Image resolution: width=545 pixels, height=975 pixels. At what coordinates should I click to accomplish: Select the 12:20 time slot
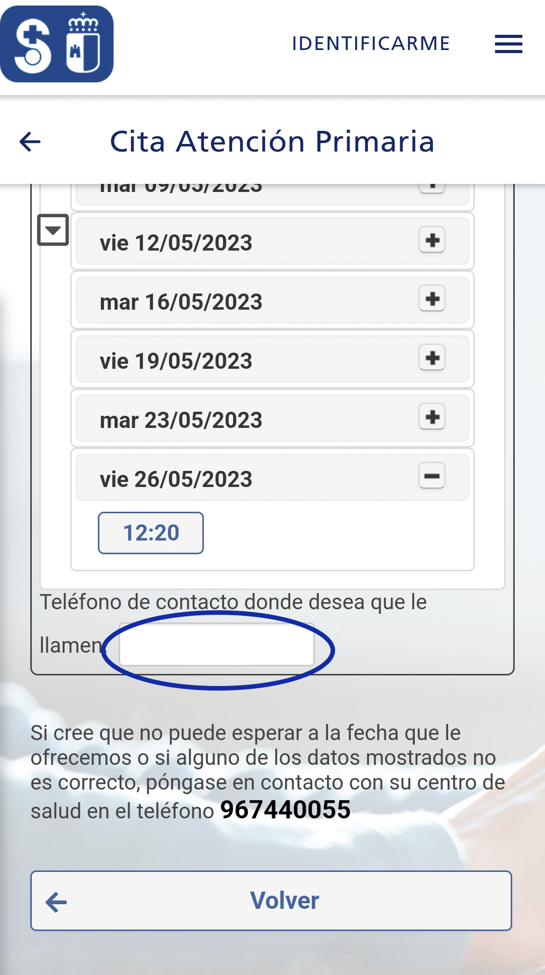[151, 533]
